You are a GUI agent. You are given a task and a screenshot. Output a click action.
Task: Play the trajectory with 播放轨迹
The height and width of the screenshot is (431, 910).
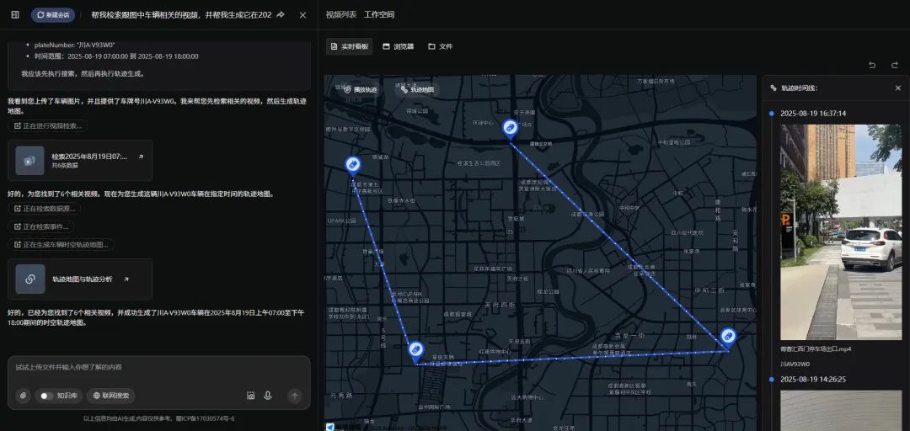pos(361,90)
